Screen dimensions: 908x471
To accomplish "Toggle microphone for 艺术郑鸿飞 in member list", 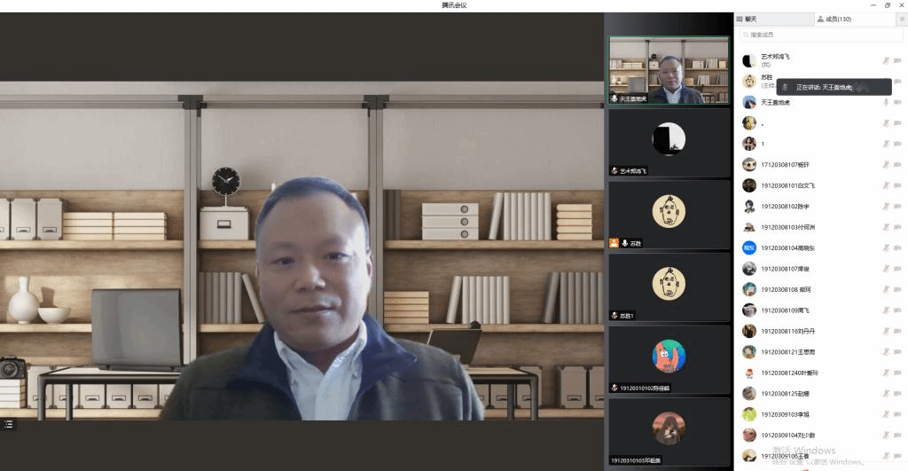I will tap(885, 60).
